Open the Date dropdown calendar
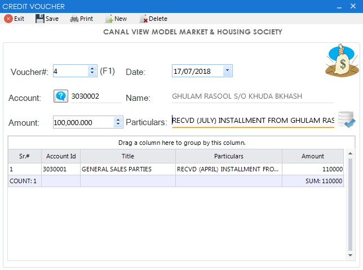 pos(227,71)
